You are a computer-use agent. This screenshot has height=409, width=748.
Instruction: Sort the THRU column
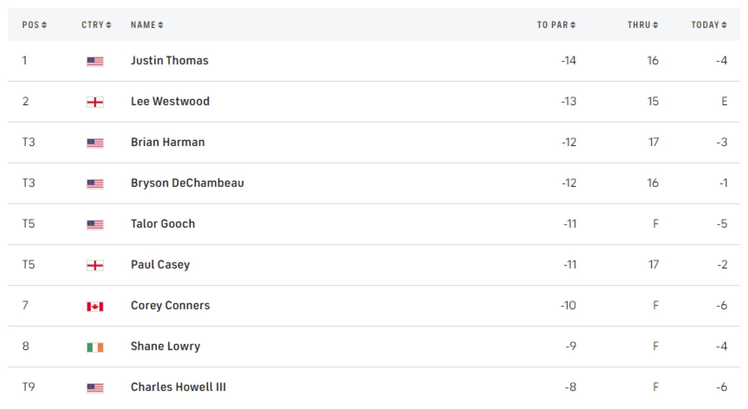[x=643, y=25]
